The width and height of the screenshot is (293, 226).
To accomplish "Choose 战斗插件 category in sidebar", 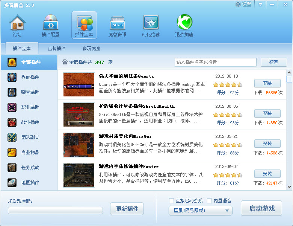I will (29, 122).
